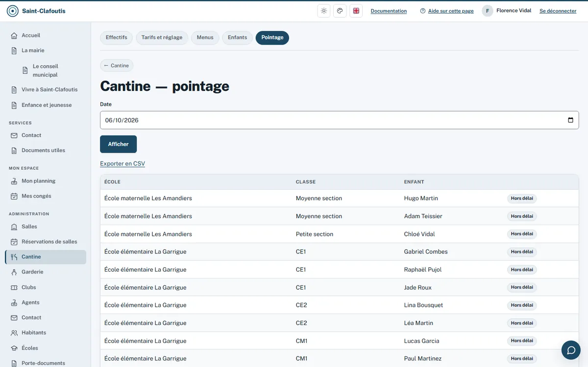
Task: Toggle the light/dark theme sun icon
Action: click(324, 11)
